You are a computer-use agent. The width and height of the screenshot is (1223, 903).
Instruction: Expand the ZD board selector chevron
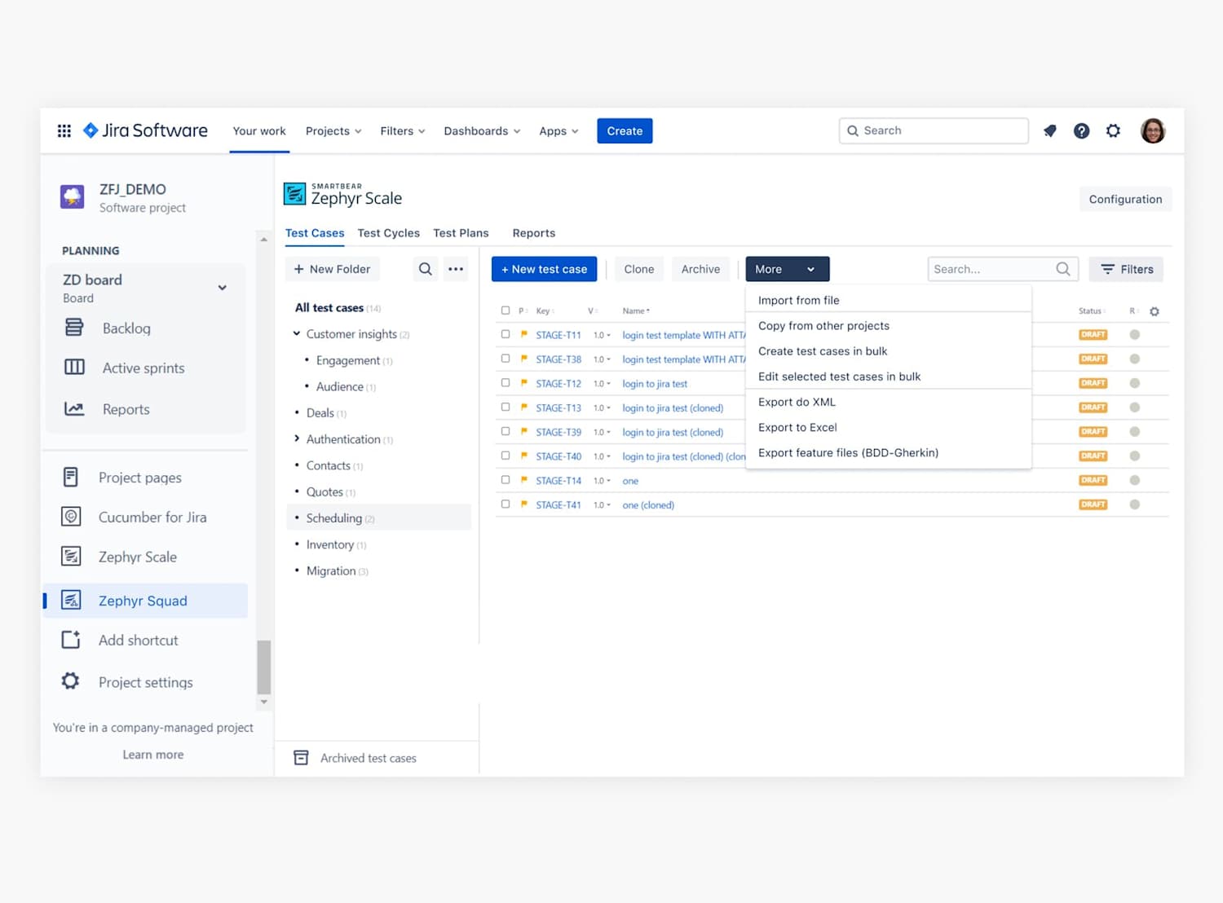point(222,288)
